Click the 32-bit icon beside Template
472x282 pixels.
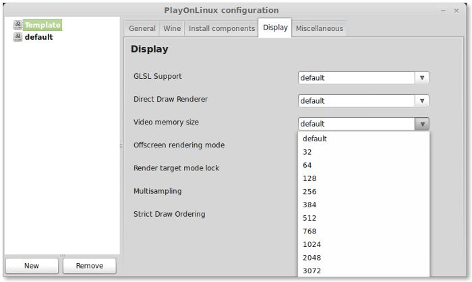click(x=18, y=25)
